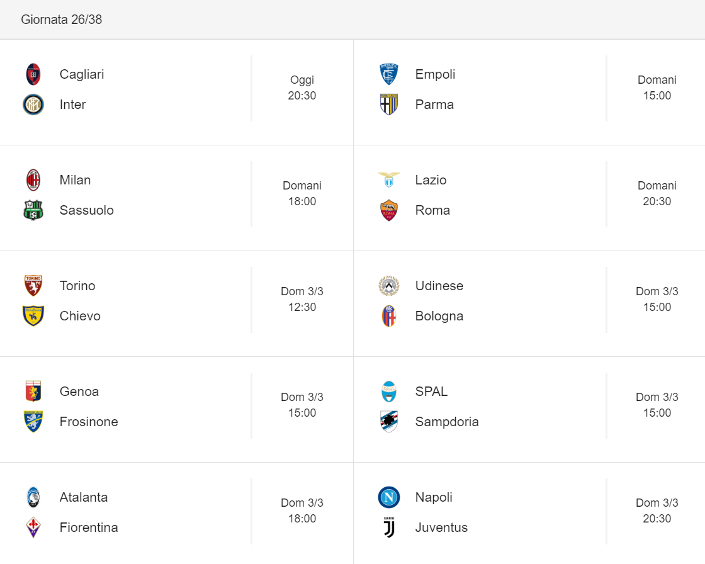705x564 pixels.
Task: Click the Sampdoria crest icon
Action: (x=389, y=421)
